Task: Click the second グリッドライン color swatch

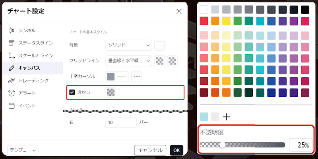Action: (x=172, y=61)
